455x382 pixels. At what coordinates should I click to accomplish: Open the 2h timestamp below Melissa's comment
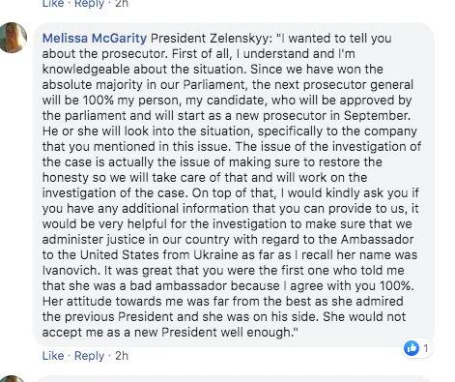[122, 356]
